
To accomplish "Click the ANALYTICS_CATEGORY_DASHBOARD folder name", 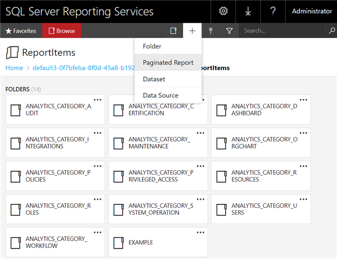I will [265, 109].
